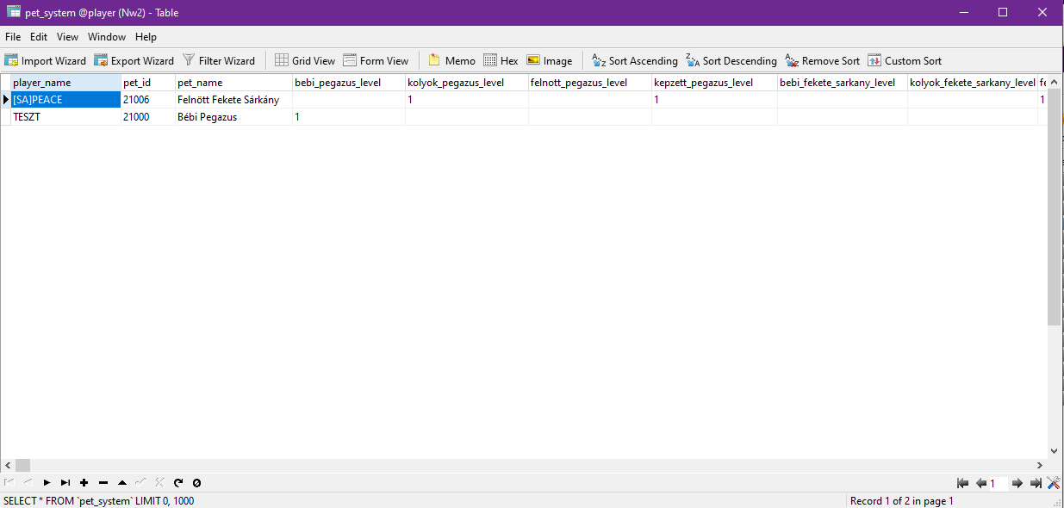Open the View menu
1064x508 pixels.
[x=67, y=37]
